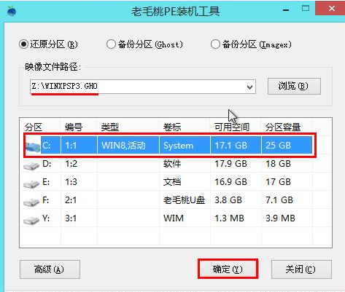Image resolution: width=345 pixels, height=292 pixels.
Task: Click the 3:1 number cell
Action: click(x=71, y=218)
